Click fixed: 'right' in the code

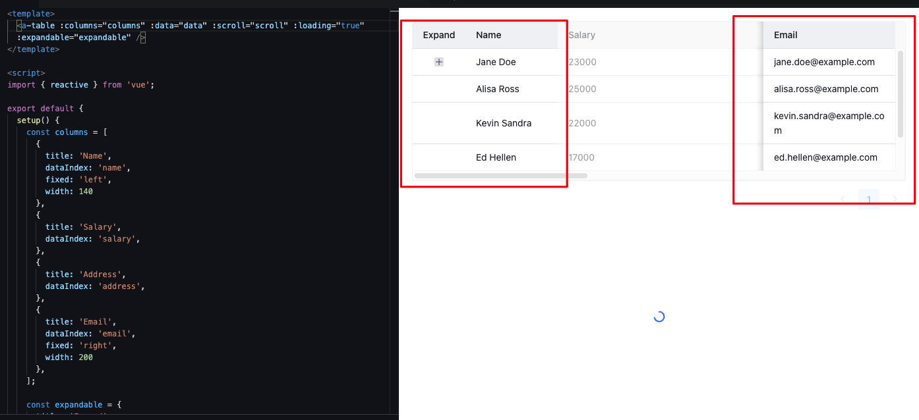tap(81, 346)
